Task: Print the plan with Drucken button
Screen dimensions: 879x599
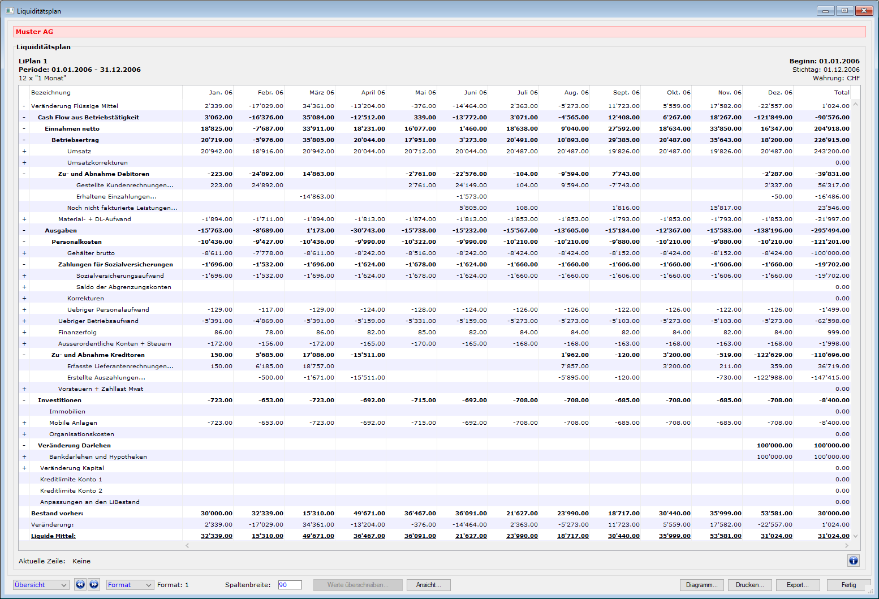Action: point(749,585)
